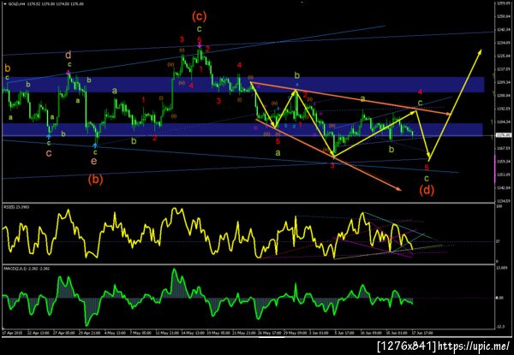Screen dimensions: 514x355
Task: Click the 4 May 13:00 time label
Action: coord(113,333)
